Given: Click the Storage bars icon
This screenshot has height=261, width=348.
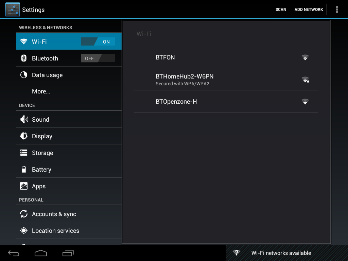Looking at the screenshot, I should click(x=24, y=153).
